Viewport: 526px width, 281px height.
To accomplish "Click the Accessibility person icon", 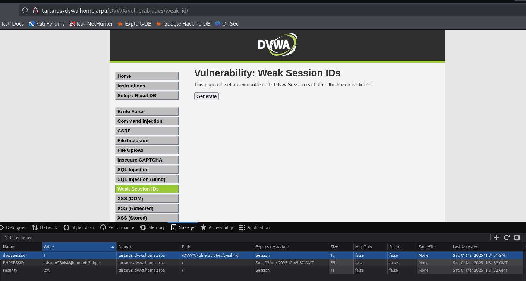I will click(204, 227).
